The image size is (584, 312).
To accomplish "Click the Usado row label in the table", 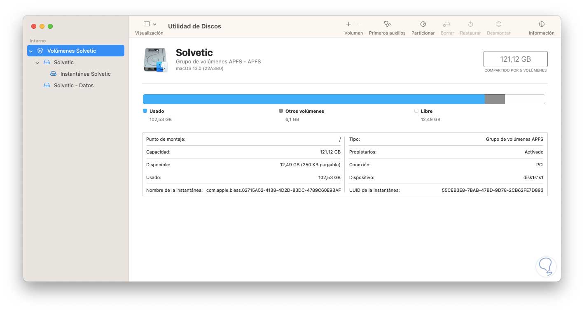I will 154,177.
